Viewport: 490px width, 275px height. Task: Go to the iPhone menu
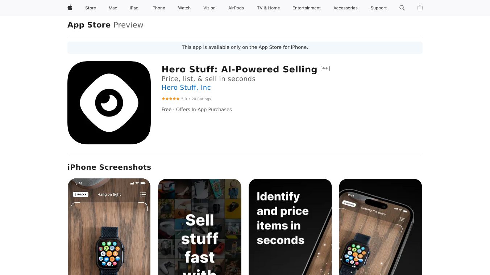coord(158,8)
